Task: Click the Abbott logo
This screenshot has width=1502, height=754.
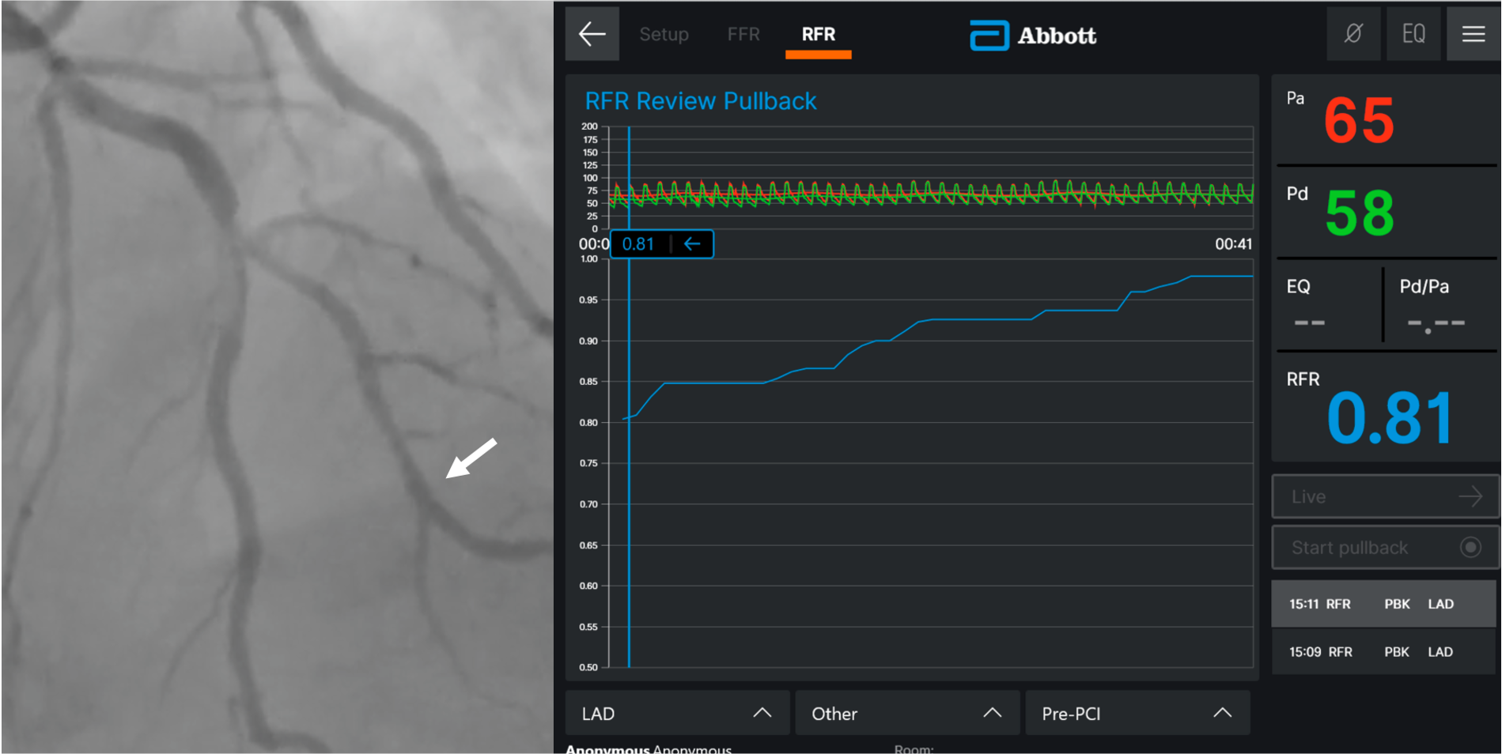Action: point(1032,36)
